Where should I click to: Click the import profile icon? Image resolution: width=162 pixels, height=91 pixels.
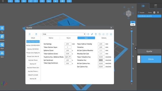[x=104, y=34]
